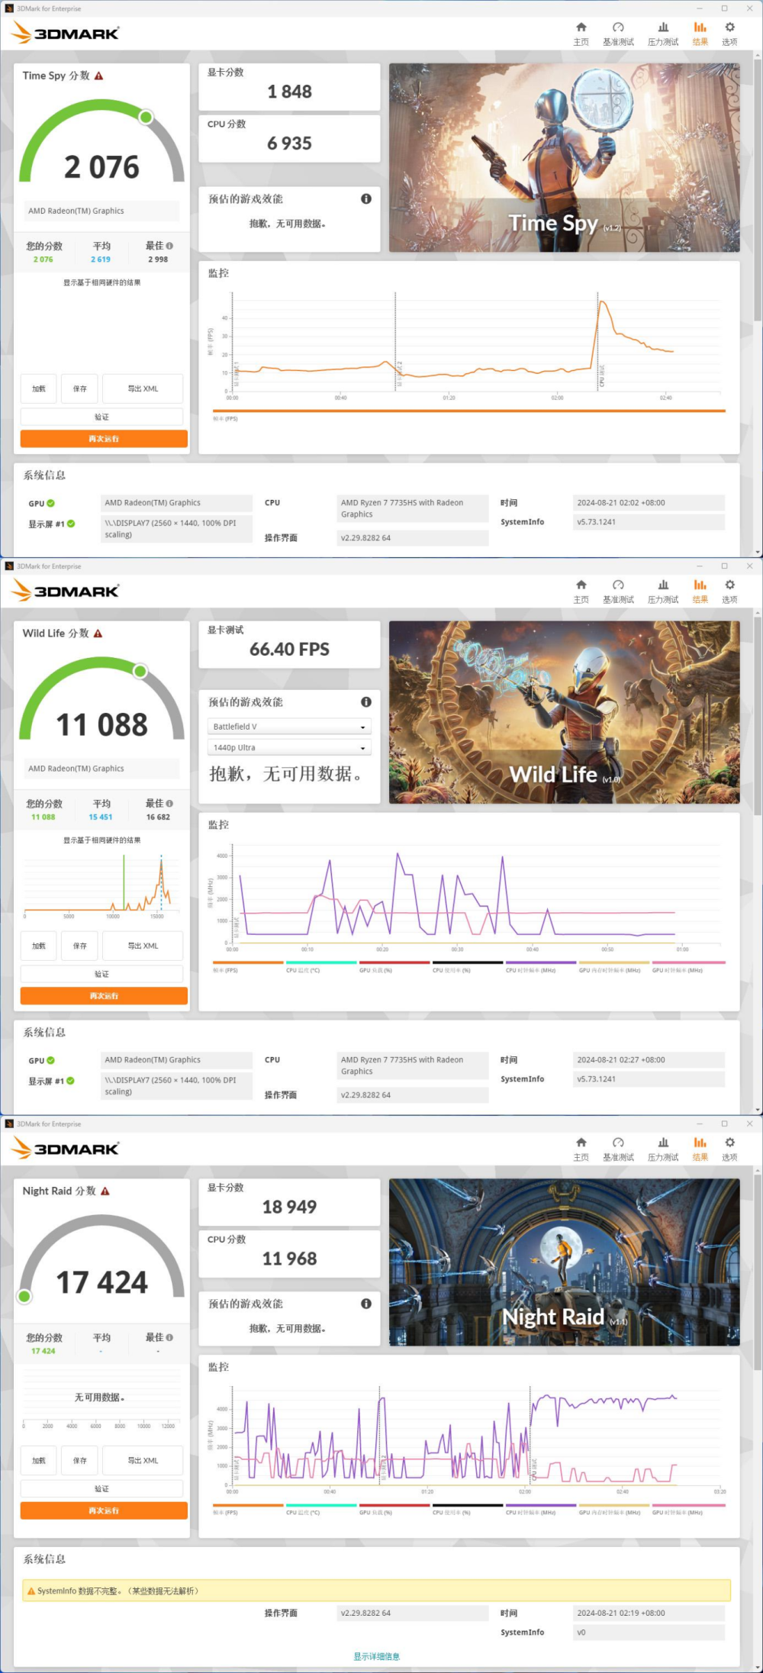Toggle GPU 时钟频率 legend in Wild Life chart
763x1673 pixels.
coord(688,967)
